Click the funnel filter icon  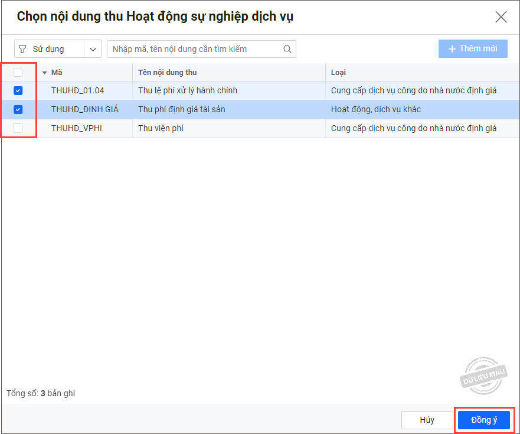tap(23, 49)
